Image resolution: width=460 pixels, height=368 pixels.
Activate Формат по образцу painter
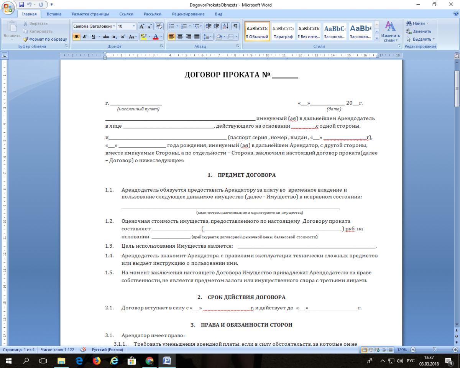[45, 39]
